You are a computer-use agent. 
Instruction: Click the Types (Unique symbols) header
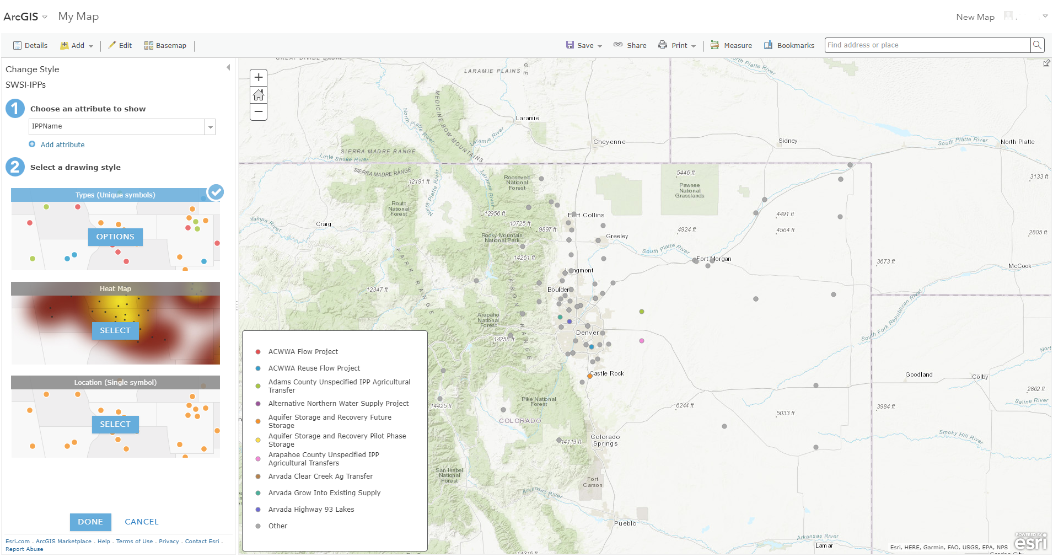[115, 195]
